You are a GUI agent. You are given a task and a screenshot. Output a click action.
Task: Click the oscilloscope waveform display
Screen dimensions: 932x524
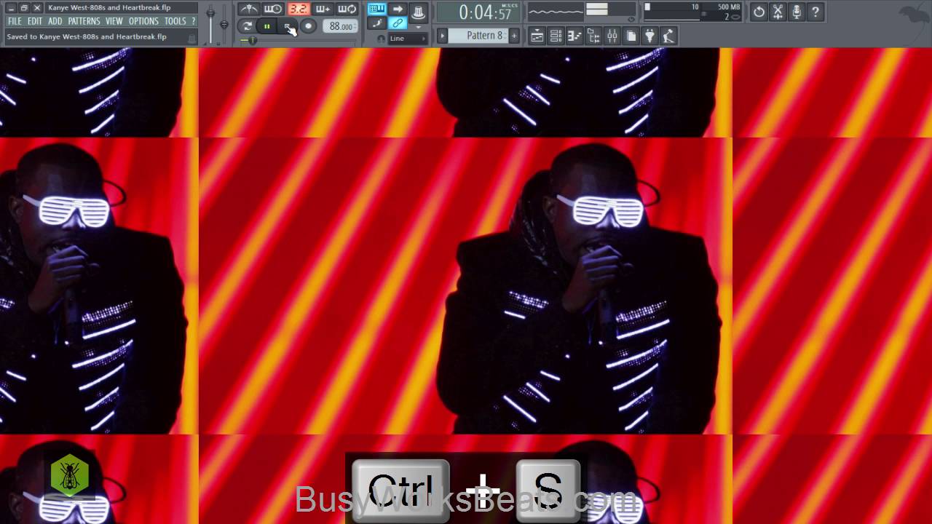(555, 10)
